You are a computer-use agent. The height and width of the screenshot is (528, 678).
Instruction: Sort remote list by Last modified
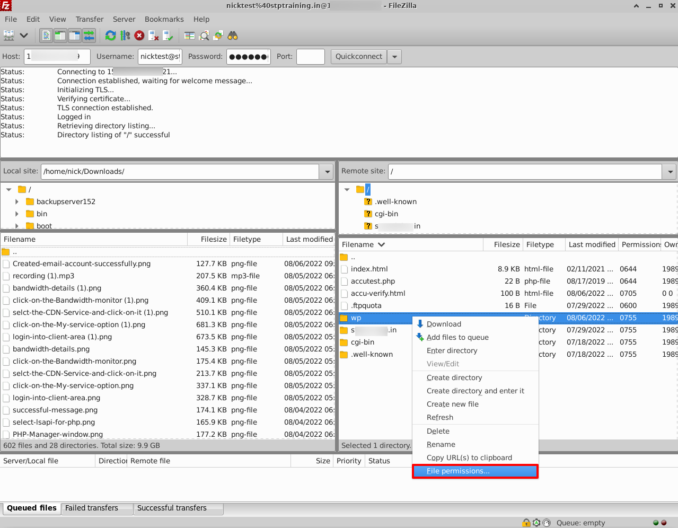coord(592,244)
